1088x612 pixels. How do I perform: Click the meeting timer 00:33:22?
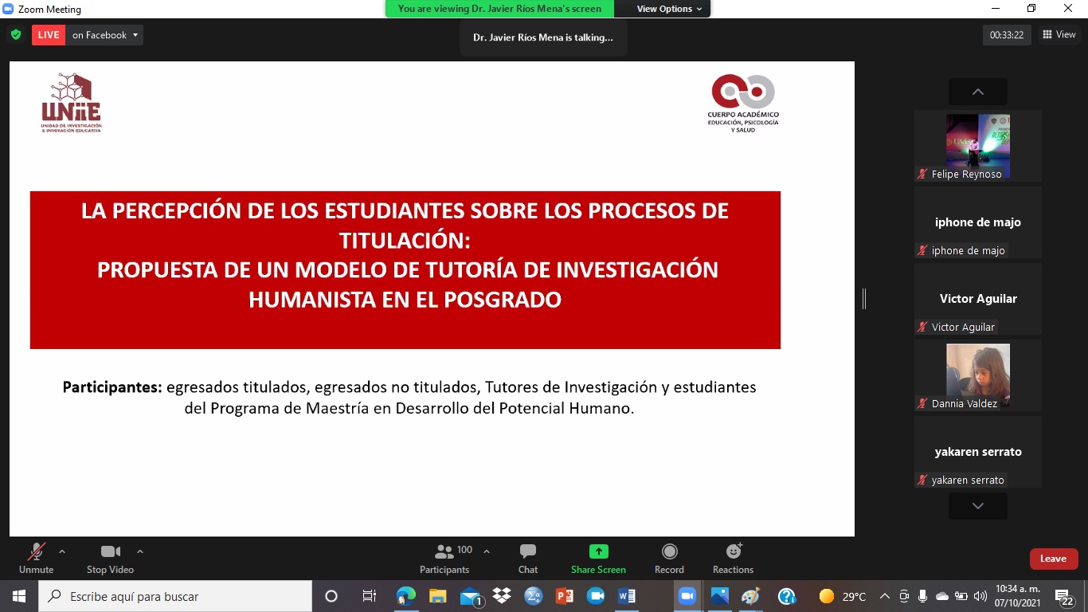pos(1007,35)
